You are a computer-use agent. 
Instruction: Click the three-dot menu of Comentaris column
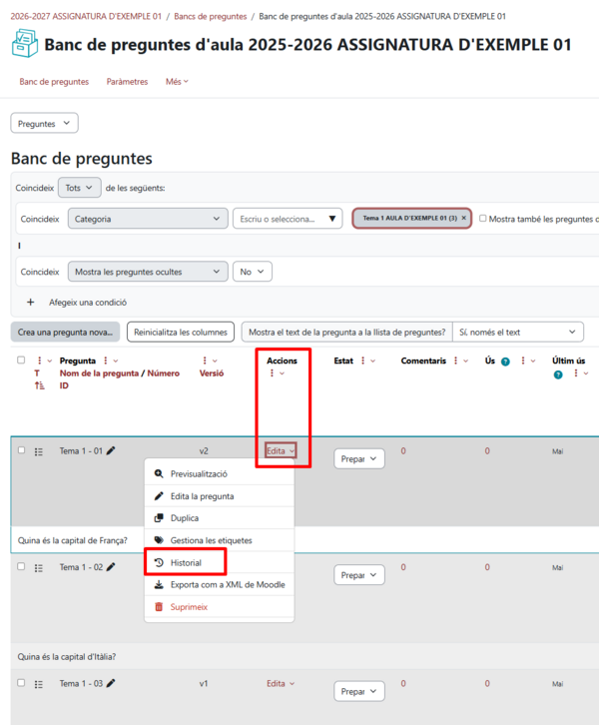[455, 361]
